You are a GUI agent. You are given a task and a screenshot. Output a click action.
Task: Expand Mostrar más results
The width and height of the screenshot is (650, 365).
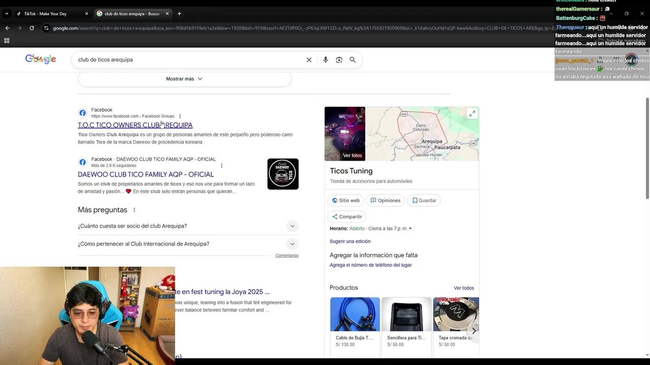[184, 79]
